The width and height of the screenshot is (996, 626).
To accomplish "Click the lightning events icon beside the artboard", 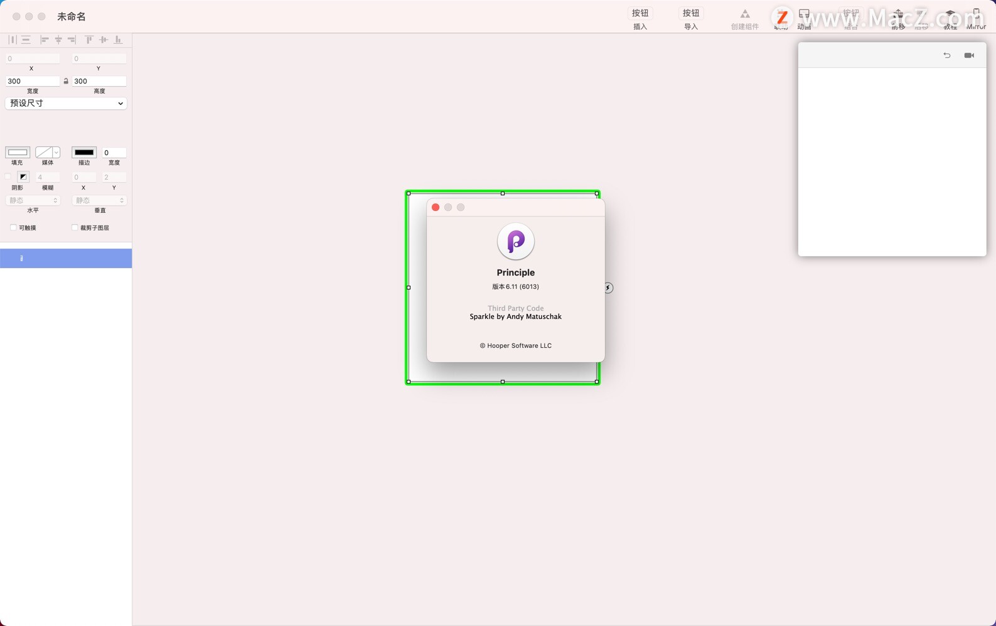I will [608, 288].
